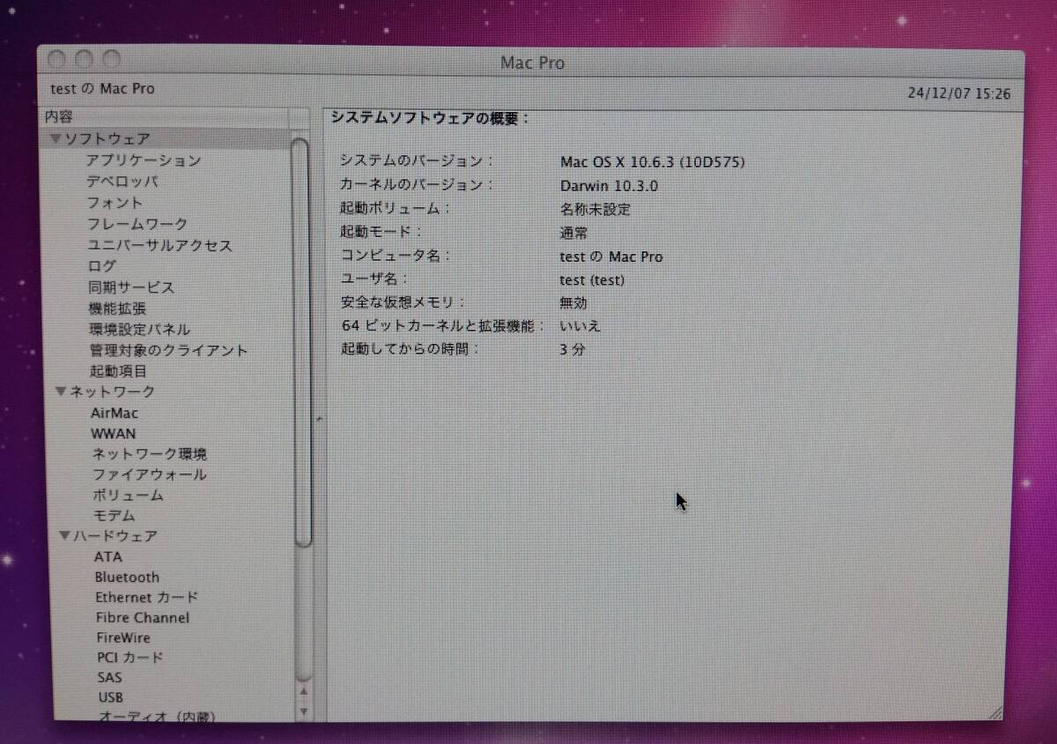Click the test (test) user name value
The width and height of the screenshot is (1057, 744).
(x=592, y=280)
